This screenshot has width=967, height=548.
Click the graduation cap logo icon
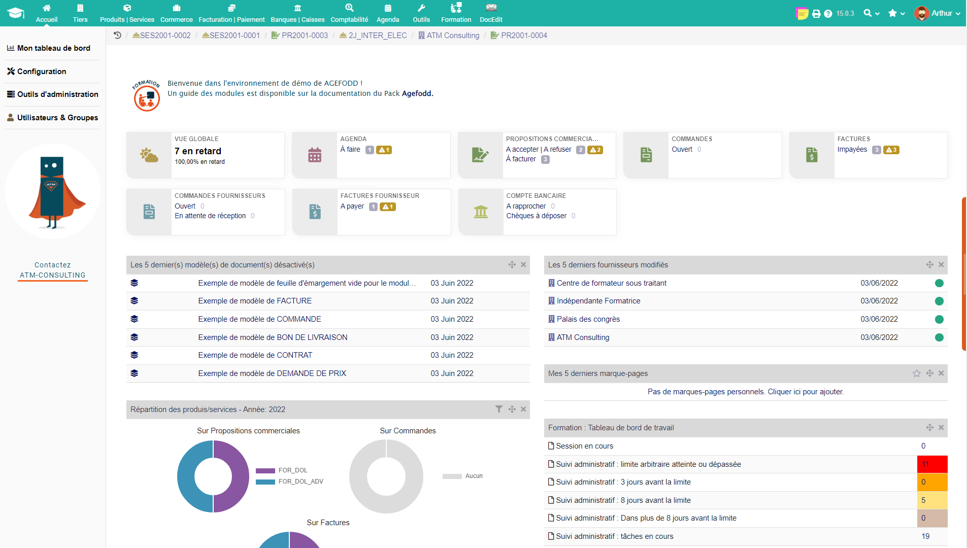(16, 13)
